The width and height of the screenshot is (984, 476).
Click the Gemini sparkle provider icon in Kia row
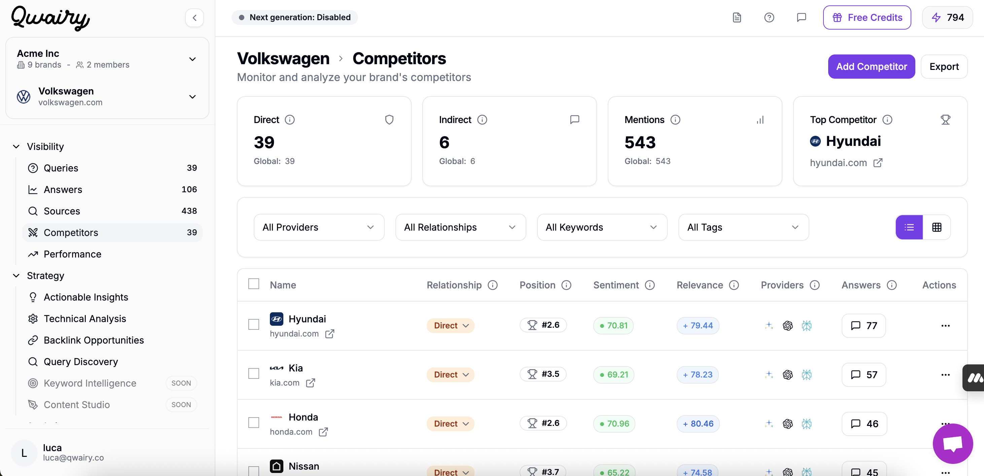769,375
